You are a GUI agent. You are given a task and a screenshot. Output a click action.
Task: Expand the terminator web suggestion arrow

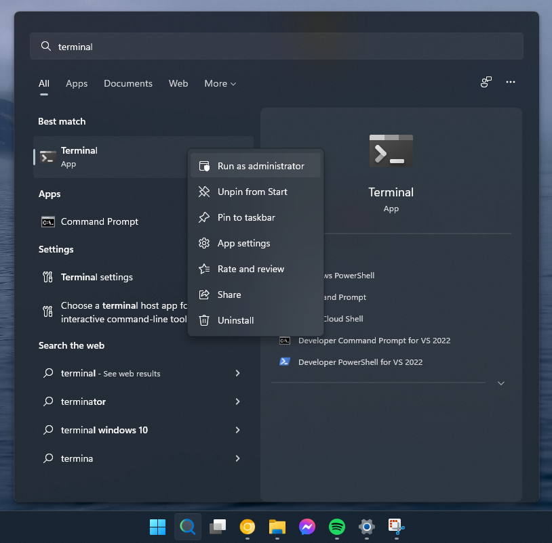pyautogui.click(x=237, y=401)
